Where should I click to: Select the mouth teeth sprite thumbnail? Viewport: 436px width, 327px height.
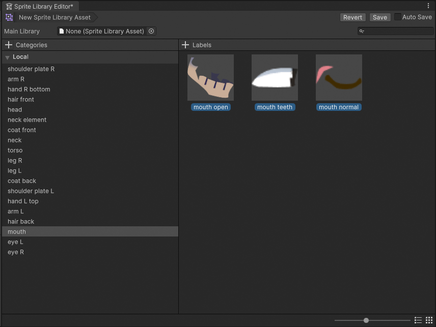(x=275, y=77)
